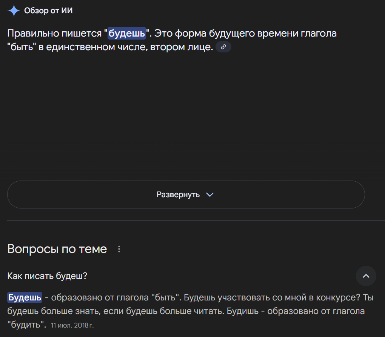
Task: Select the question "Как писать будеш?"
Action: click(47, 276)
